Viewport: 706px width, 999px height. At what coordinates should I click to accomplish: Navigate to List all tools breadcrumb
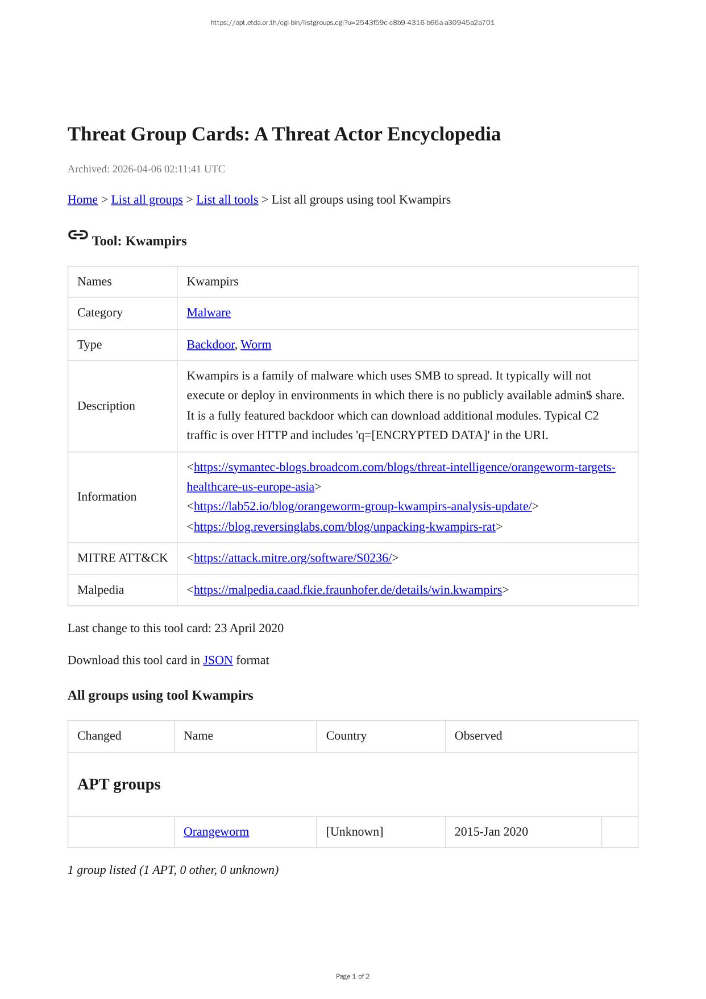coord(227,200)
